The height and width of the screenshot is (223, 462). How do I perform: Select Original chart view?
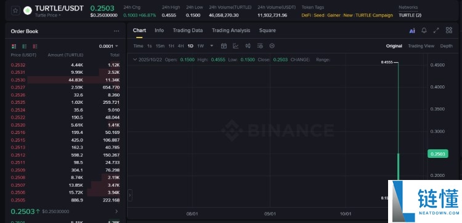click(394, 46)
